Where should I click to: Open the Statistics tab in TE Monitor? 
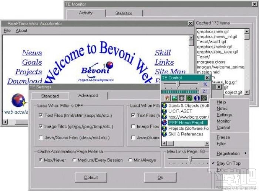124,13
